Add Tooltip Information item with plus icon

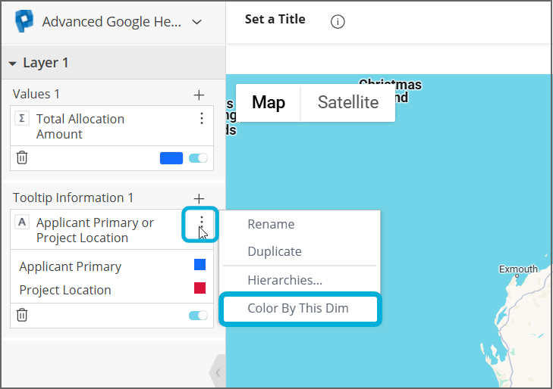click(199, 198)
